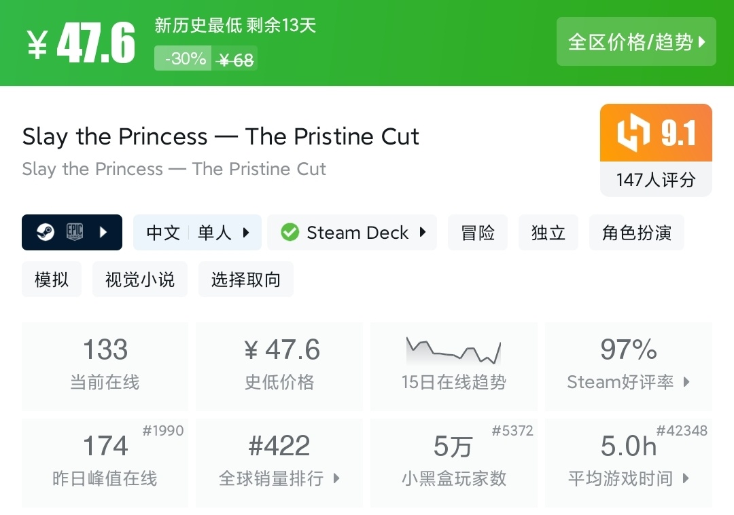Select the 独立 genre tag
The width and height of the screenshot is (734, 515).
pos(548,233)
